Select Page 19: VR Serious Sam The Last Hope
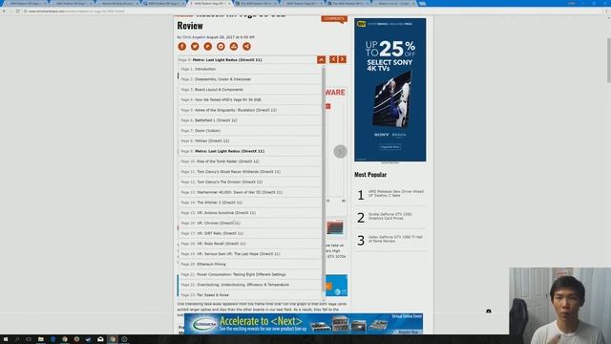Image resolution: width=611 pixels, height=344 pixels. 250,254
